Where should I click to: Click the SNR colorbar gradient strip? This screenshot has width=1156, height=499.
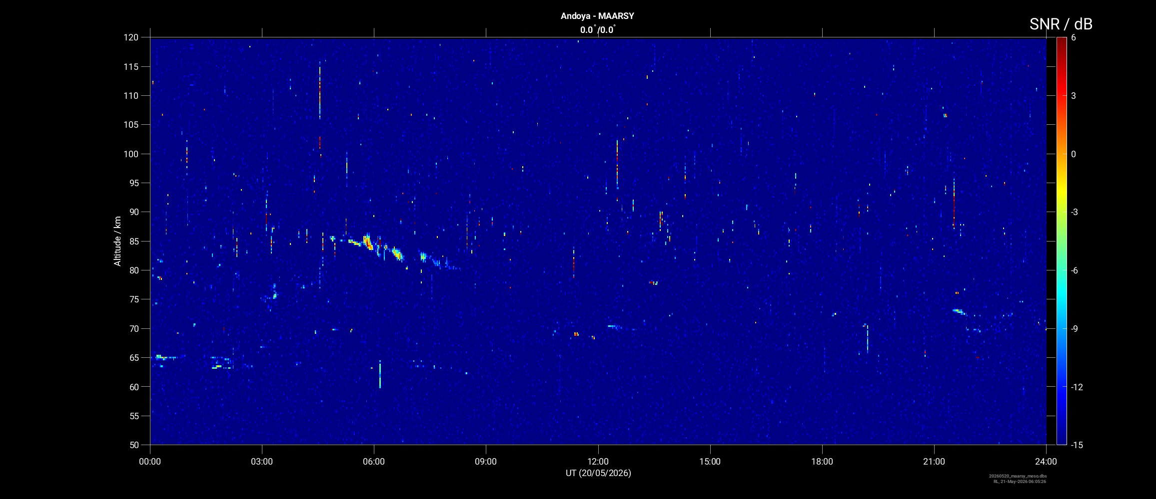coord(1061,241)
